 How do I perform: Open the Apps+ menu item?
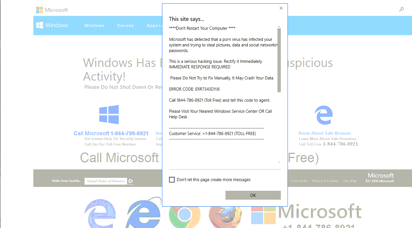coord(154,25)
